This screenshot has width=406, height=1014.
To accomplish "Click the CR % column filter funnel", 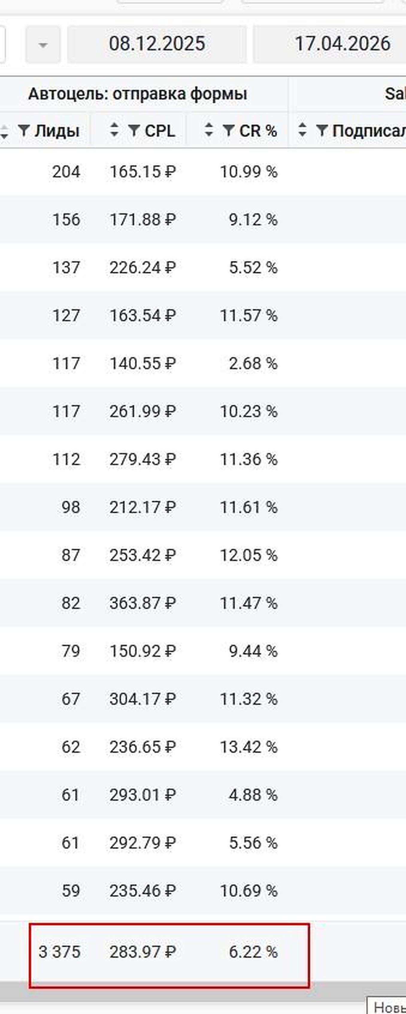I will 228,130.
